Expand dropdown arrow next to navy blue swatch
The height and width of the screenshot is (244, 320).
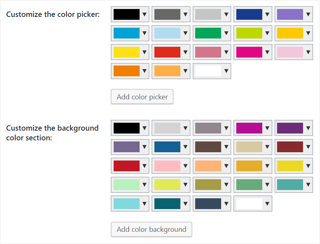pos(267,14)
